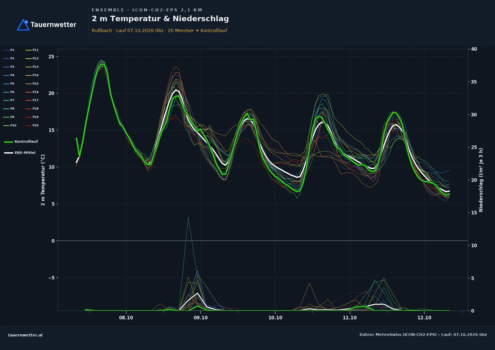Click the 09.10 date axis label
This screenshot has width=495, height=350.
tap(201, 318)
